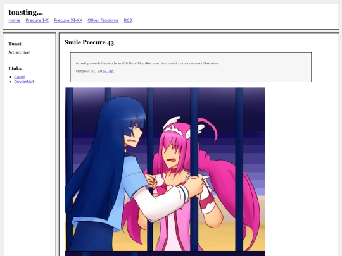Go to the Precure XI-XX page
Image resolution: width=342 pixels, height=256 pixels.
click(68, 20)
